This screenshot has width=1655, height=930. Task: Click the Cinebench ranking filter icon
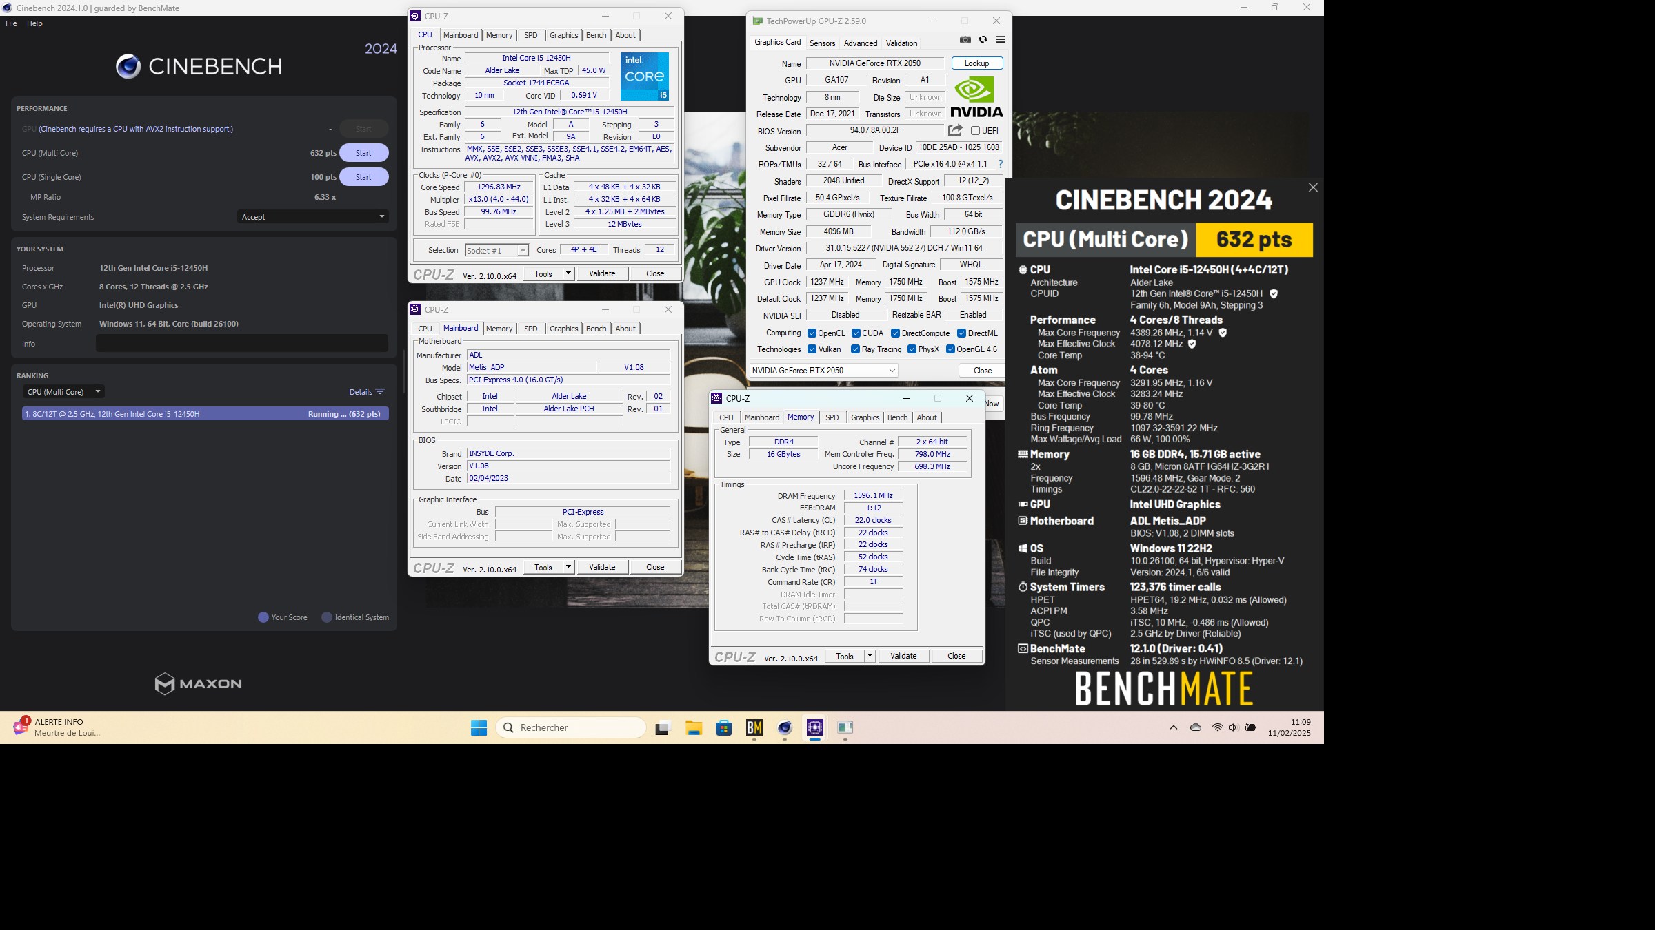click(380, 391)
